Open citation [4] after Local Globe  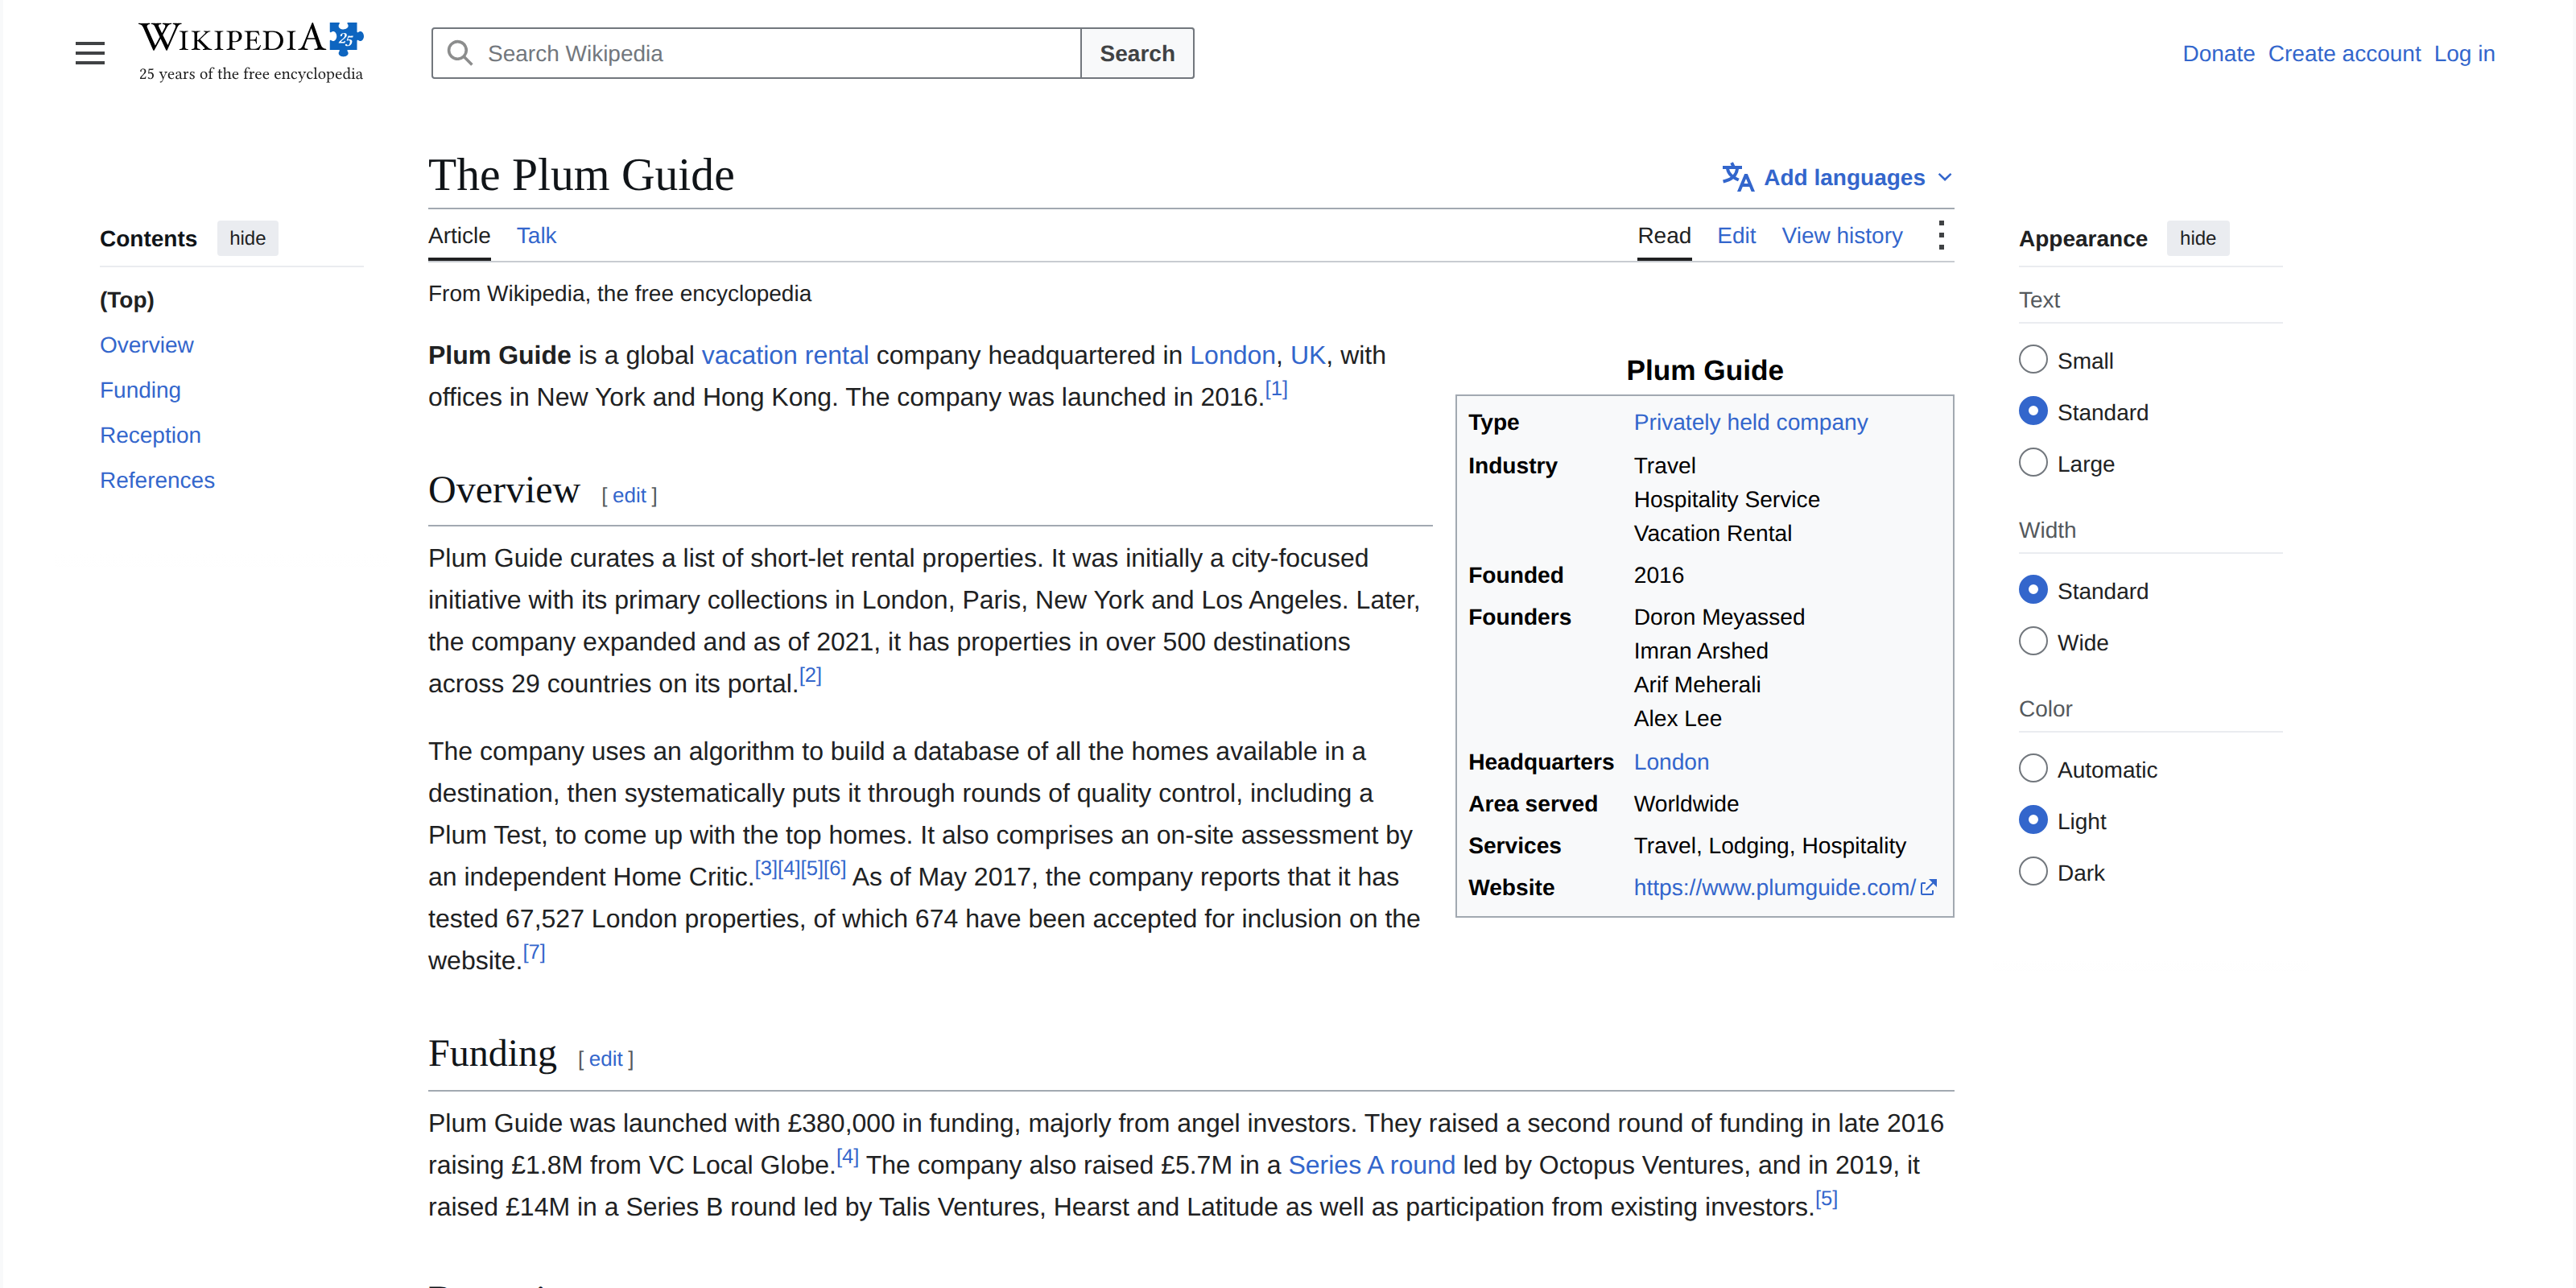[847, 1157]
